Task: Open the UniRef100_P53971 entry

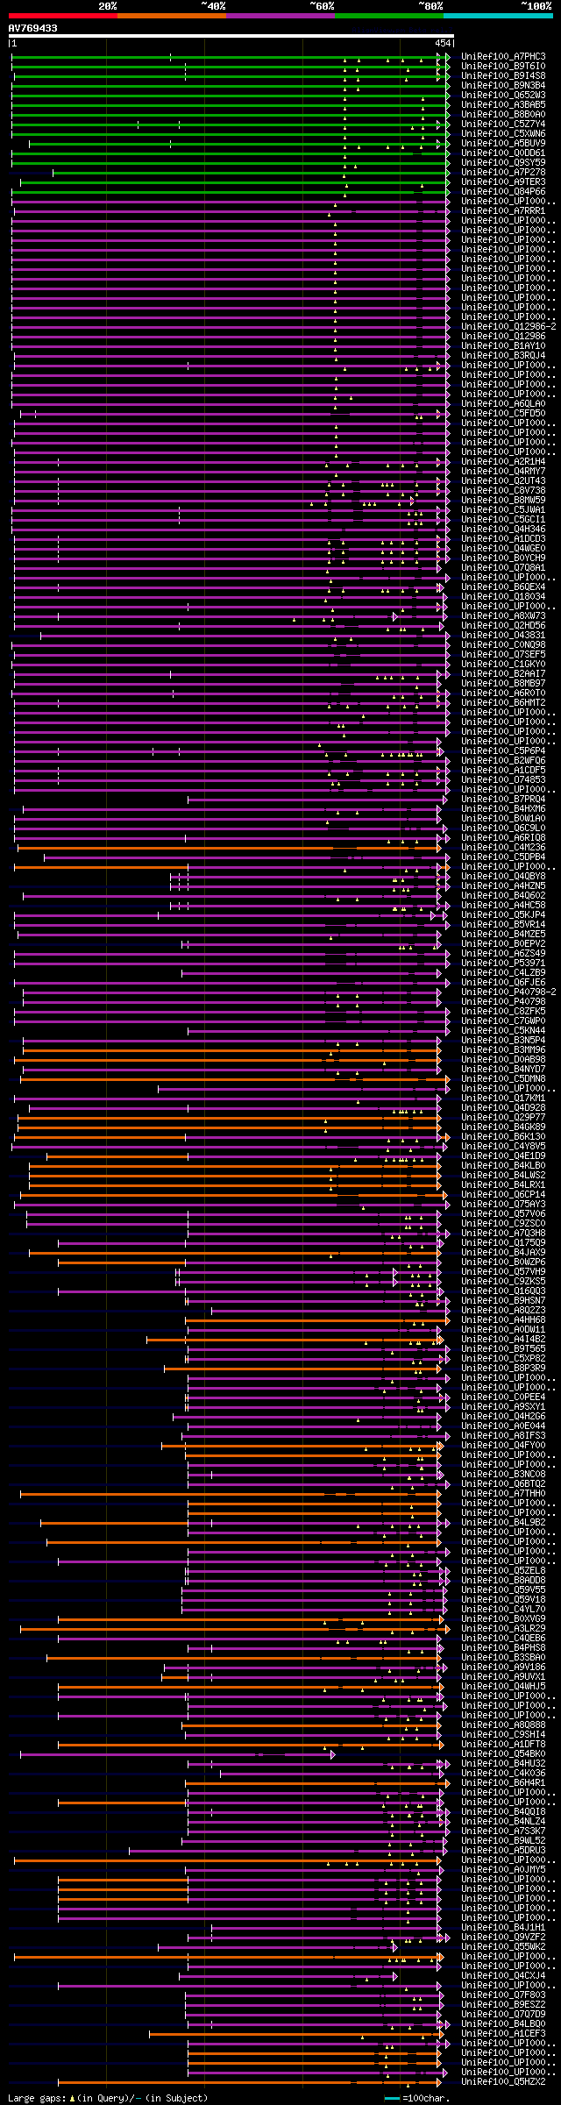Action: [x=503, y=963]
